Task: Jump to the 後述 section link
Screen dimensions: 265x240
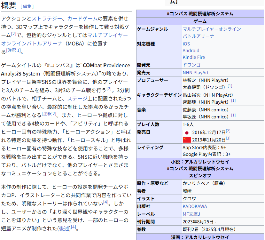Action: click(64, 228)
